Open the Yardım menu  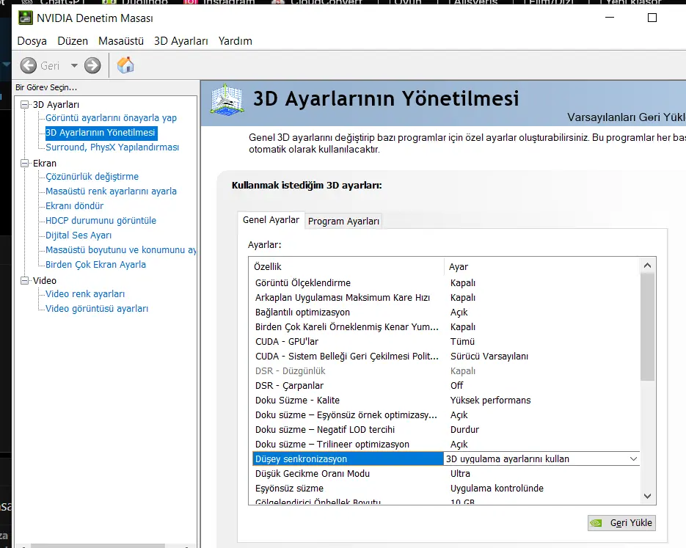pos(236,41)
